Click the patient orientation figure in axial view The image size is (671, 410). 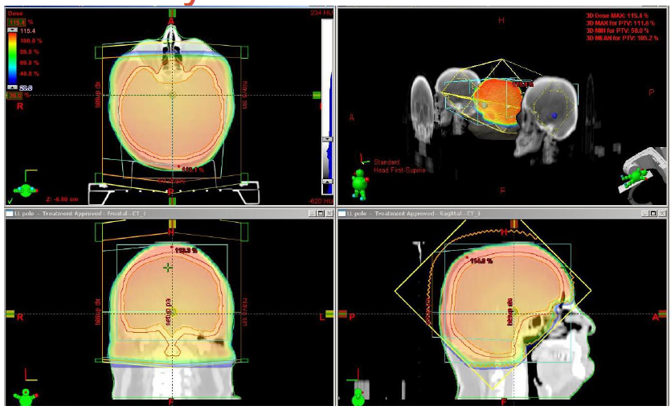coord(27,188)
